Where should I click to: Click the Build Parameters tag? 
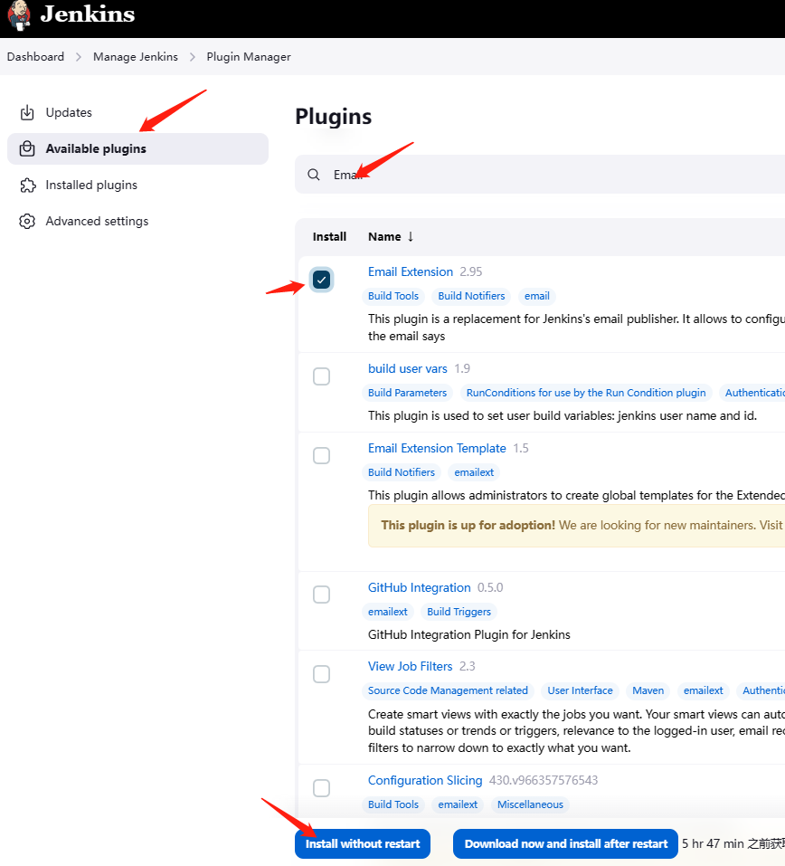click(x=407, y=393)
